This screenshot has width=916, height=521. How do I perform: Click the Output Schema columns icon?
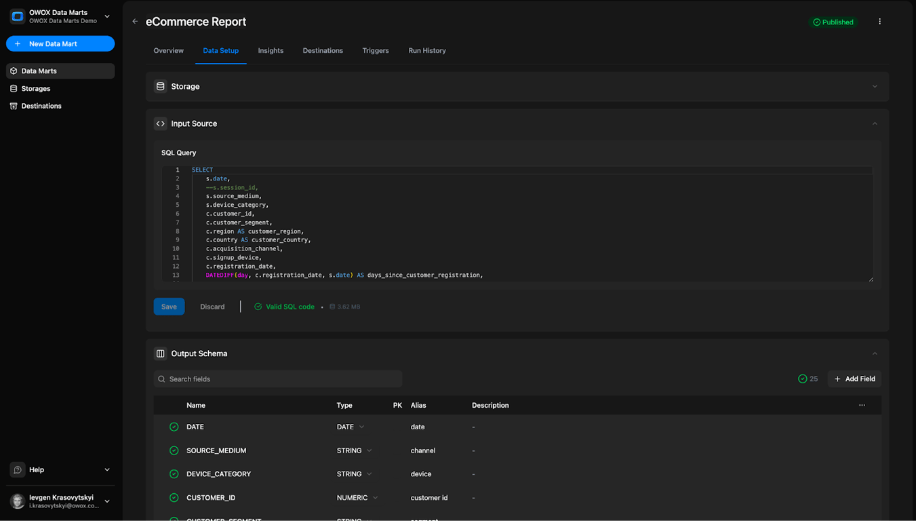click(161, 353)
